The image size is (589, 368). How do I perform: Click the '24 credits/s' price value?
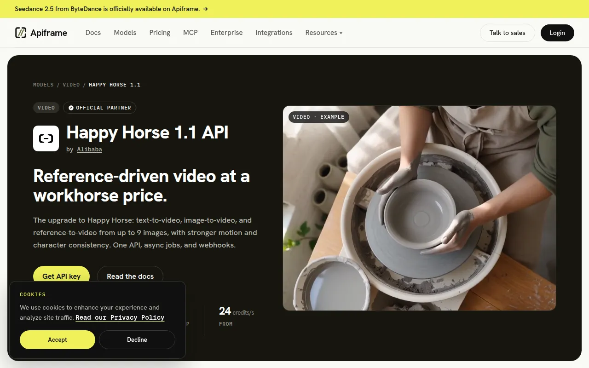(237, 311)
